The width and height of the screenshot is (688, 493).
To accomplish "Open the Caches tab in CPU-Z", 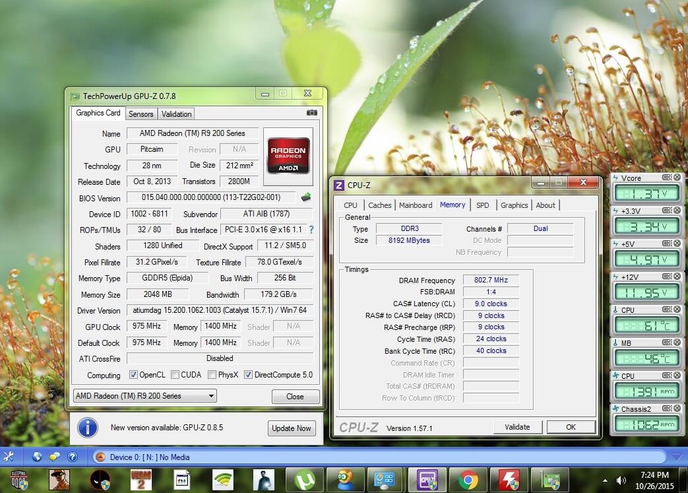I will 379,205.
